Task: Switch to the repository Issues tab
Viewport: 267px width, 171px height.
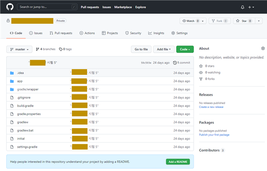Action: coord(36,33)
